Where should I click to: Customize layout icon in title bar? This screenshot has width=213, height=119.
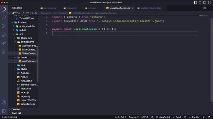pyautogui.click(x=209, y=2)
